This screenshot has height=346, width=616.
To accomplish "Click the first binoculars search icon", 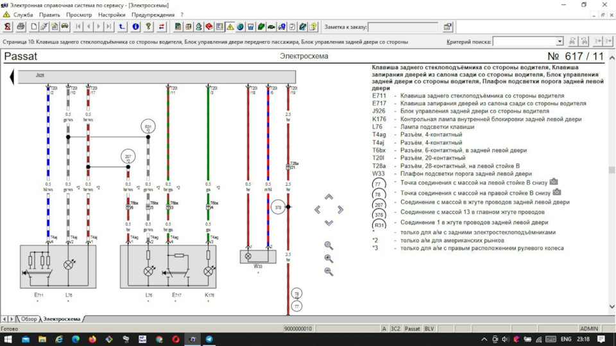I will pos(572,41).
